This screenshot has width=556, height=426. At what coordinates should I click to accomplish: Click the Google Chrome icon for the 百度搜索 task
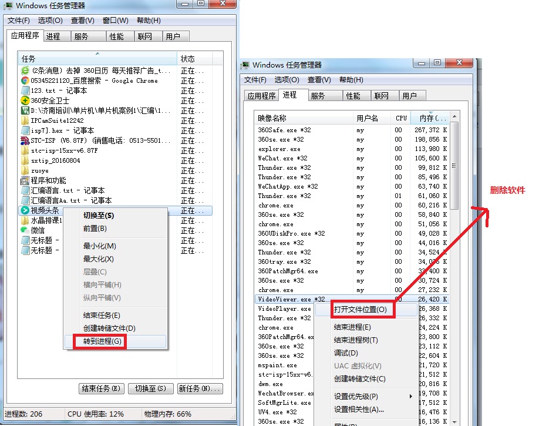tap(25, 80)
